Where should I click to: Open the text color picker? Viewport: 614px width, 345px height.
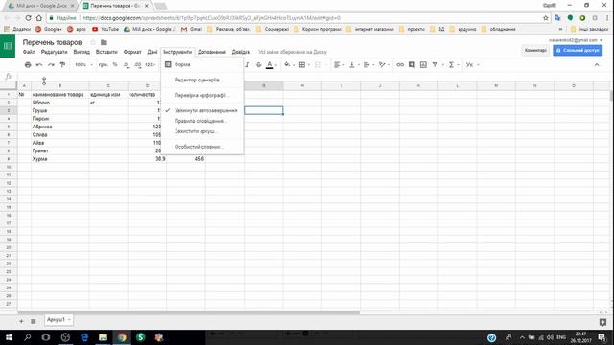coord(270,64)
